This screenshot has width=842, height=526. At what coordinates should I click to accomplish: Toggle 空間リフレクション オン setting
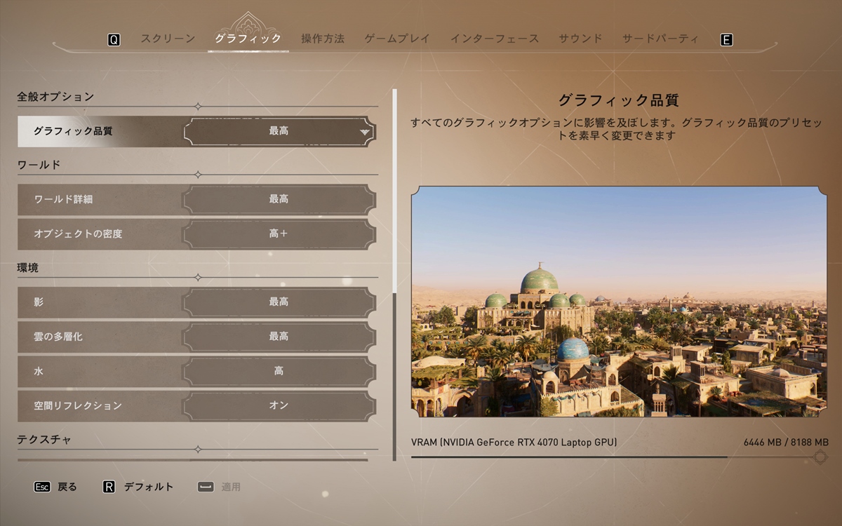279,405
